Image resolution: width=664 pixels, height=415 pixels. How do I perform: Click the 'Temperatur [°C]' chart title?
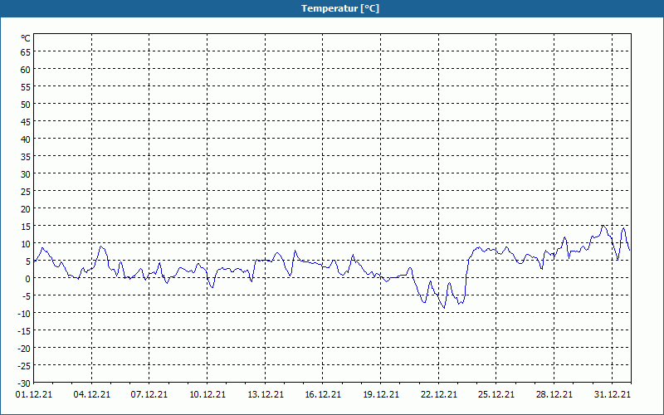tap(340, 8)
